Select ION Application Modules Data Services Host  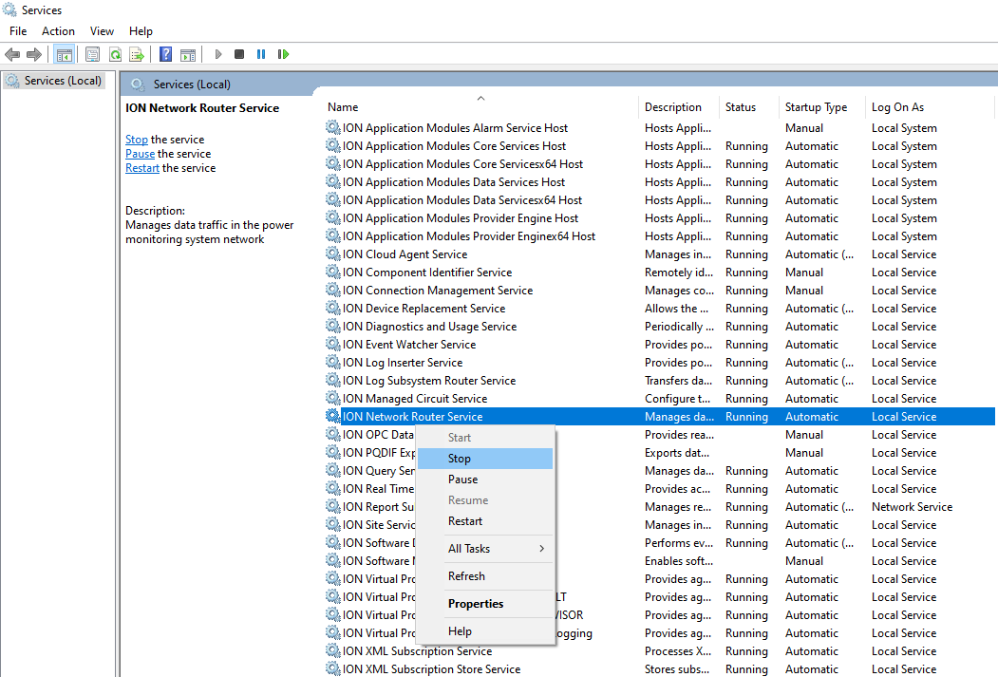(x=659, y=182)
